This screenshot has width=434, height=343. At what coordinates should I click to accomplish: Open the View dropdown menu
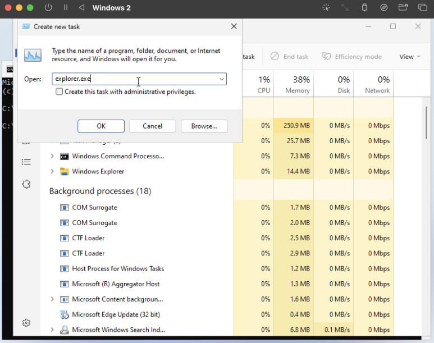coord(410,57)
